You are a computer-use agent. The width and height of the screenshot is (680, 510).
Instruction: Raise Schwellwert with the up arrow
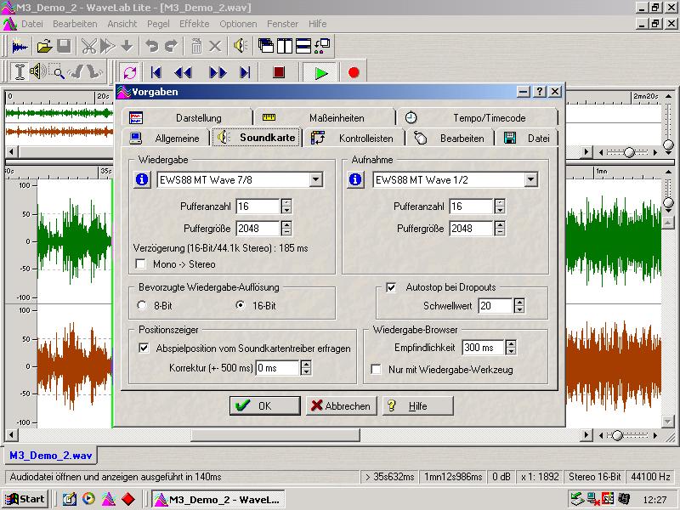point(519,302)
